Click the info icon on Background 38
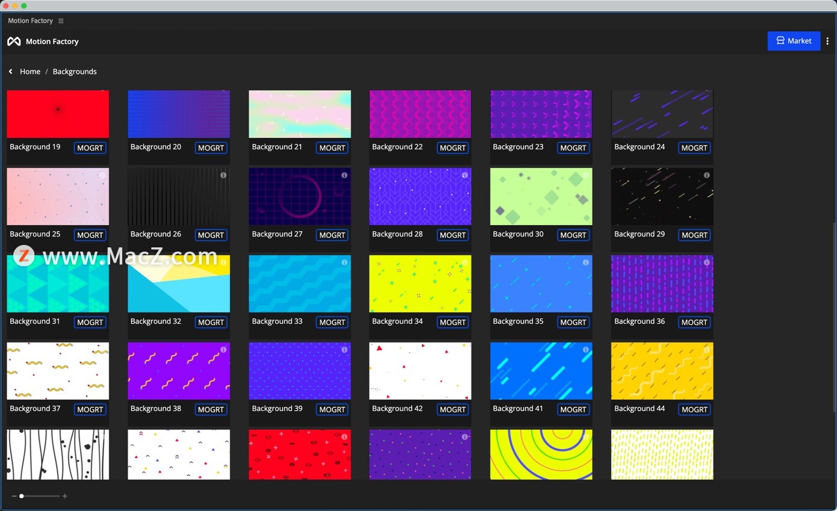The height and width of the screenshot is (511, 837). point(223,350)
